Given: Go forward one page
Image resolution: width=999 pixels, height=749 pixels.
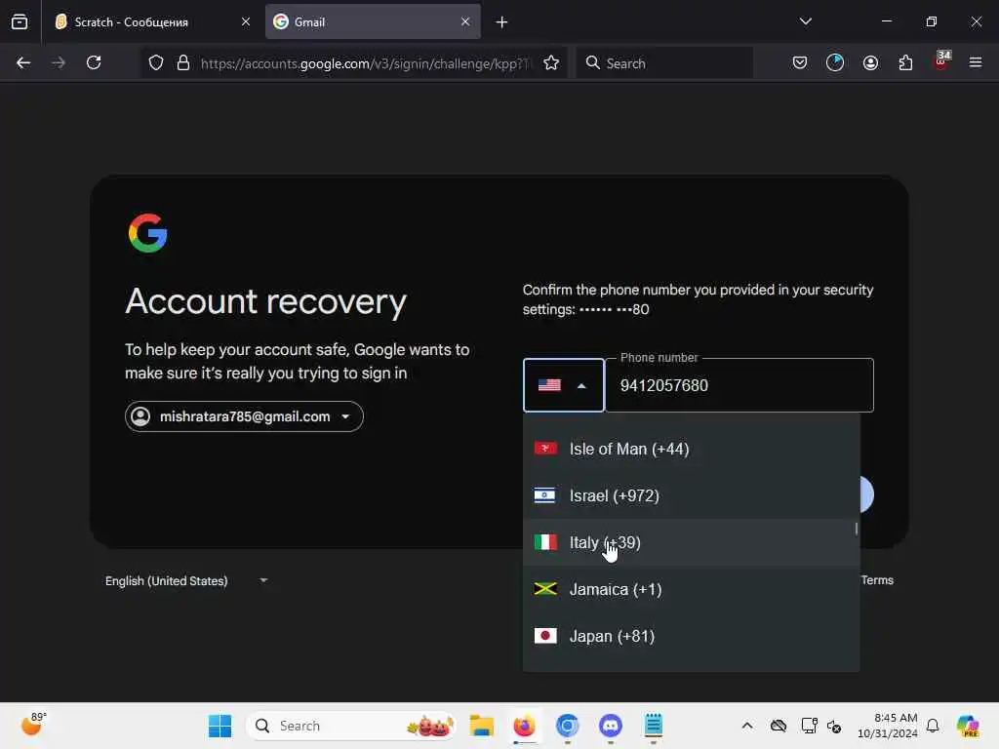Looking at the screenshot, I should [59, 62].
